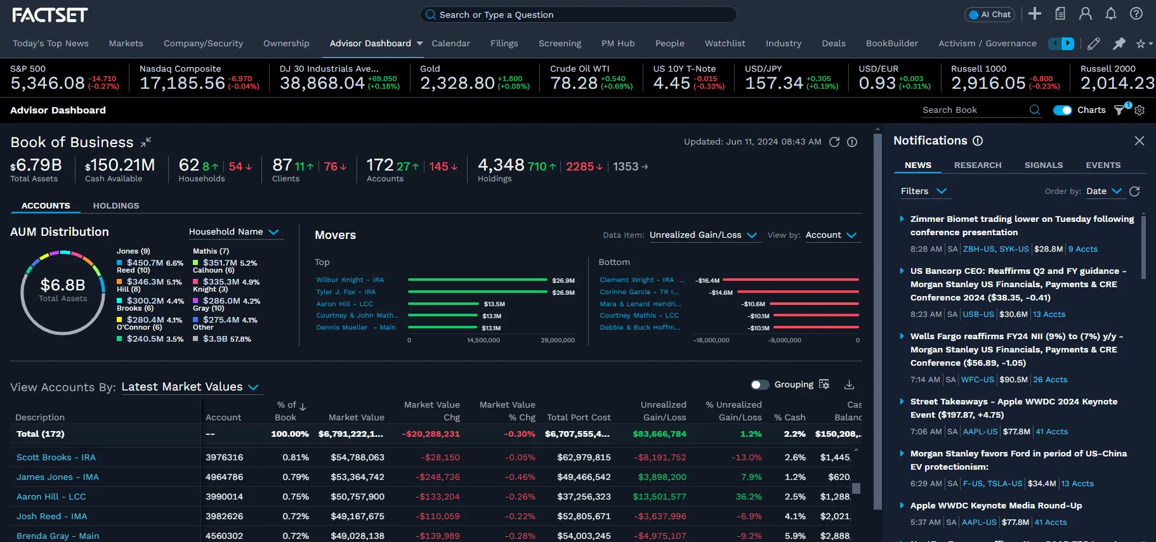
Task: Open the RESEARCH notifications tab
Action: pyautogui.click(x=977, y=165)
